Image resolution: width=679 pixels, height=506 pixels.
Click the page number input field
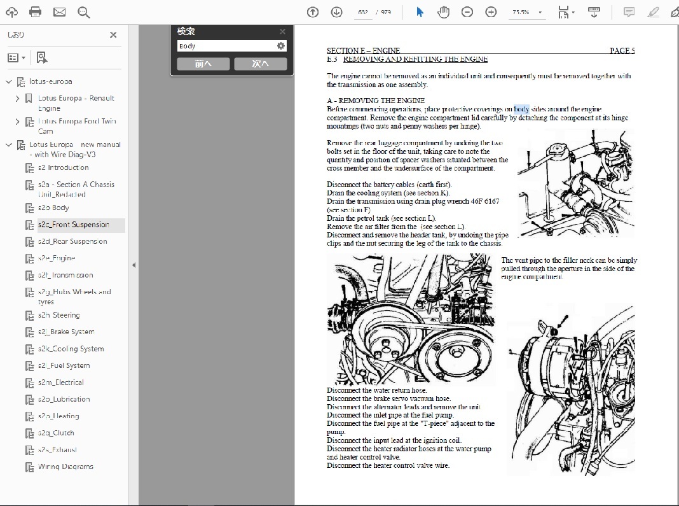pos(363,12)
